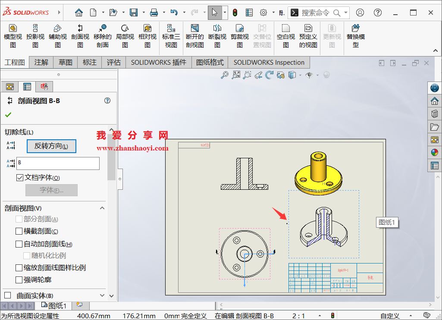Viewport: 442px width, 320px height.
Task: Uncheck the 文档字体 checkbox
Action: (21, 178)
